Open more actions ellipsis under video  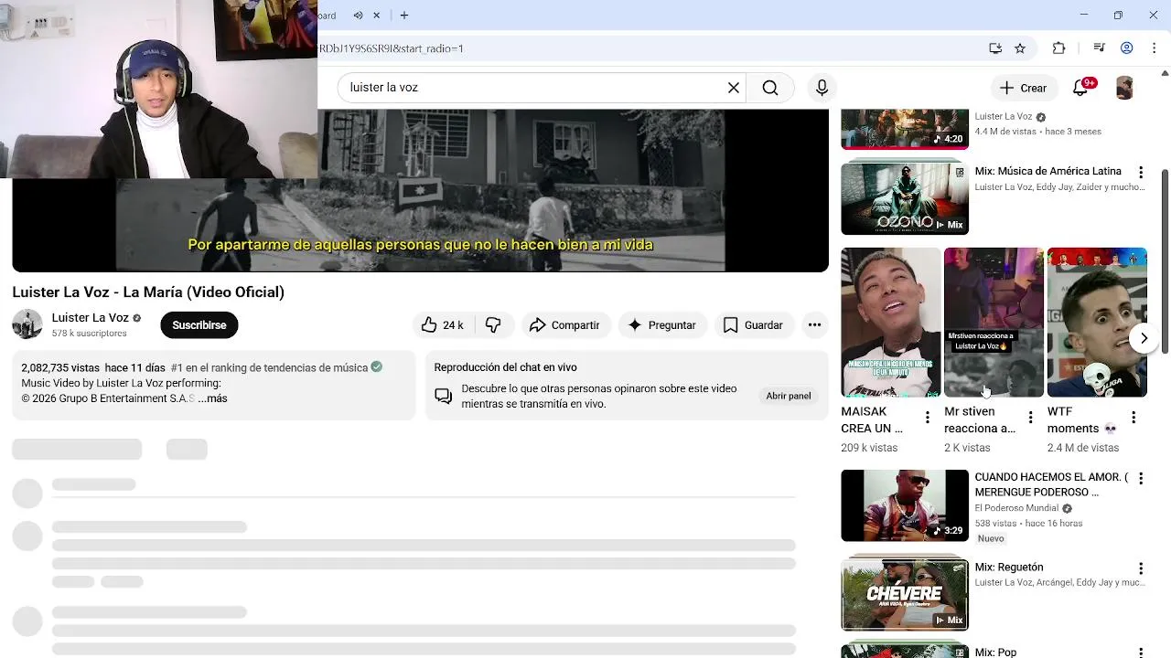[814, 325]
